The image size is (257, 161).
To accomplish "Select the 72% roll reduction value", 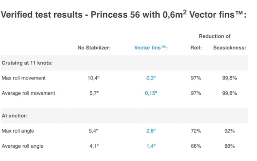I will point(196,131).
